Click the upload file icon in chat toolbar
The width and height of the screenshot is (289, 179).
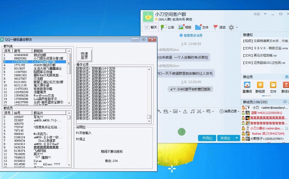[185, 111]
